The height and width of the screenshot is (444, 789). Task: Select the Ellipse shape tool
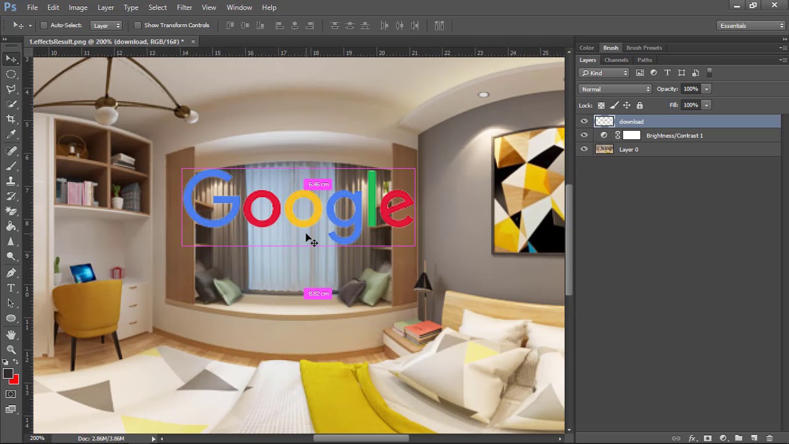pos(11,318)
